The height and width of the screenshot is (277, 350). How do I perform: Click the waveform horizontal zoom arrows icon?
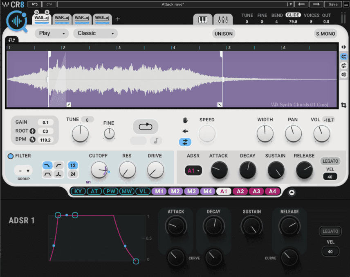343,47
